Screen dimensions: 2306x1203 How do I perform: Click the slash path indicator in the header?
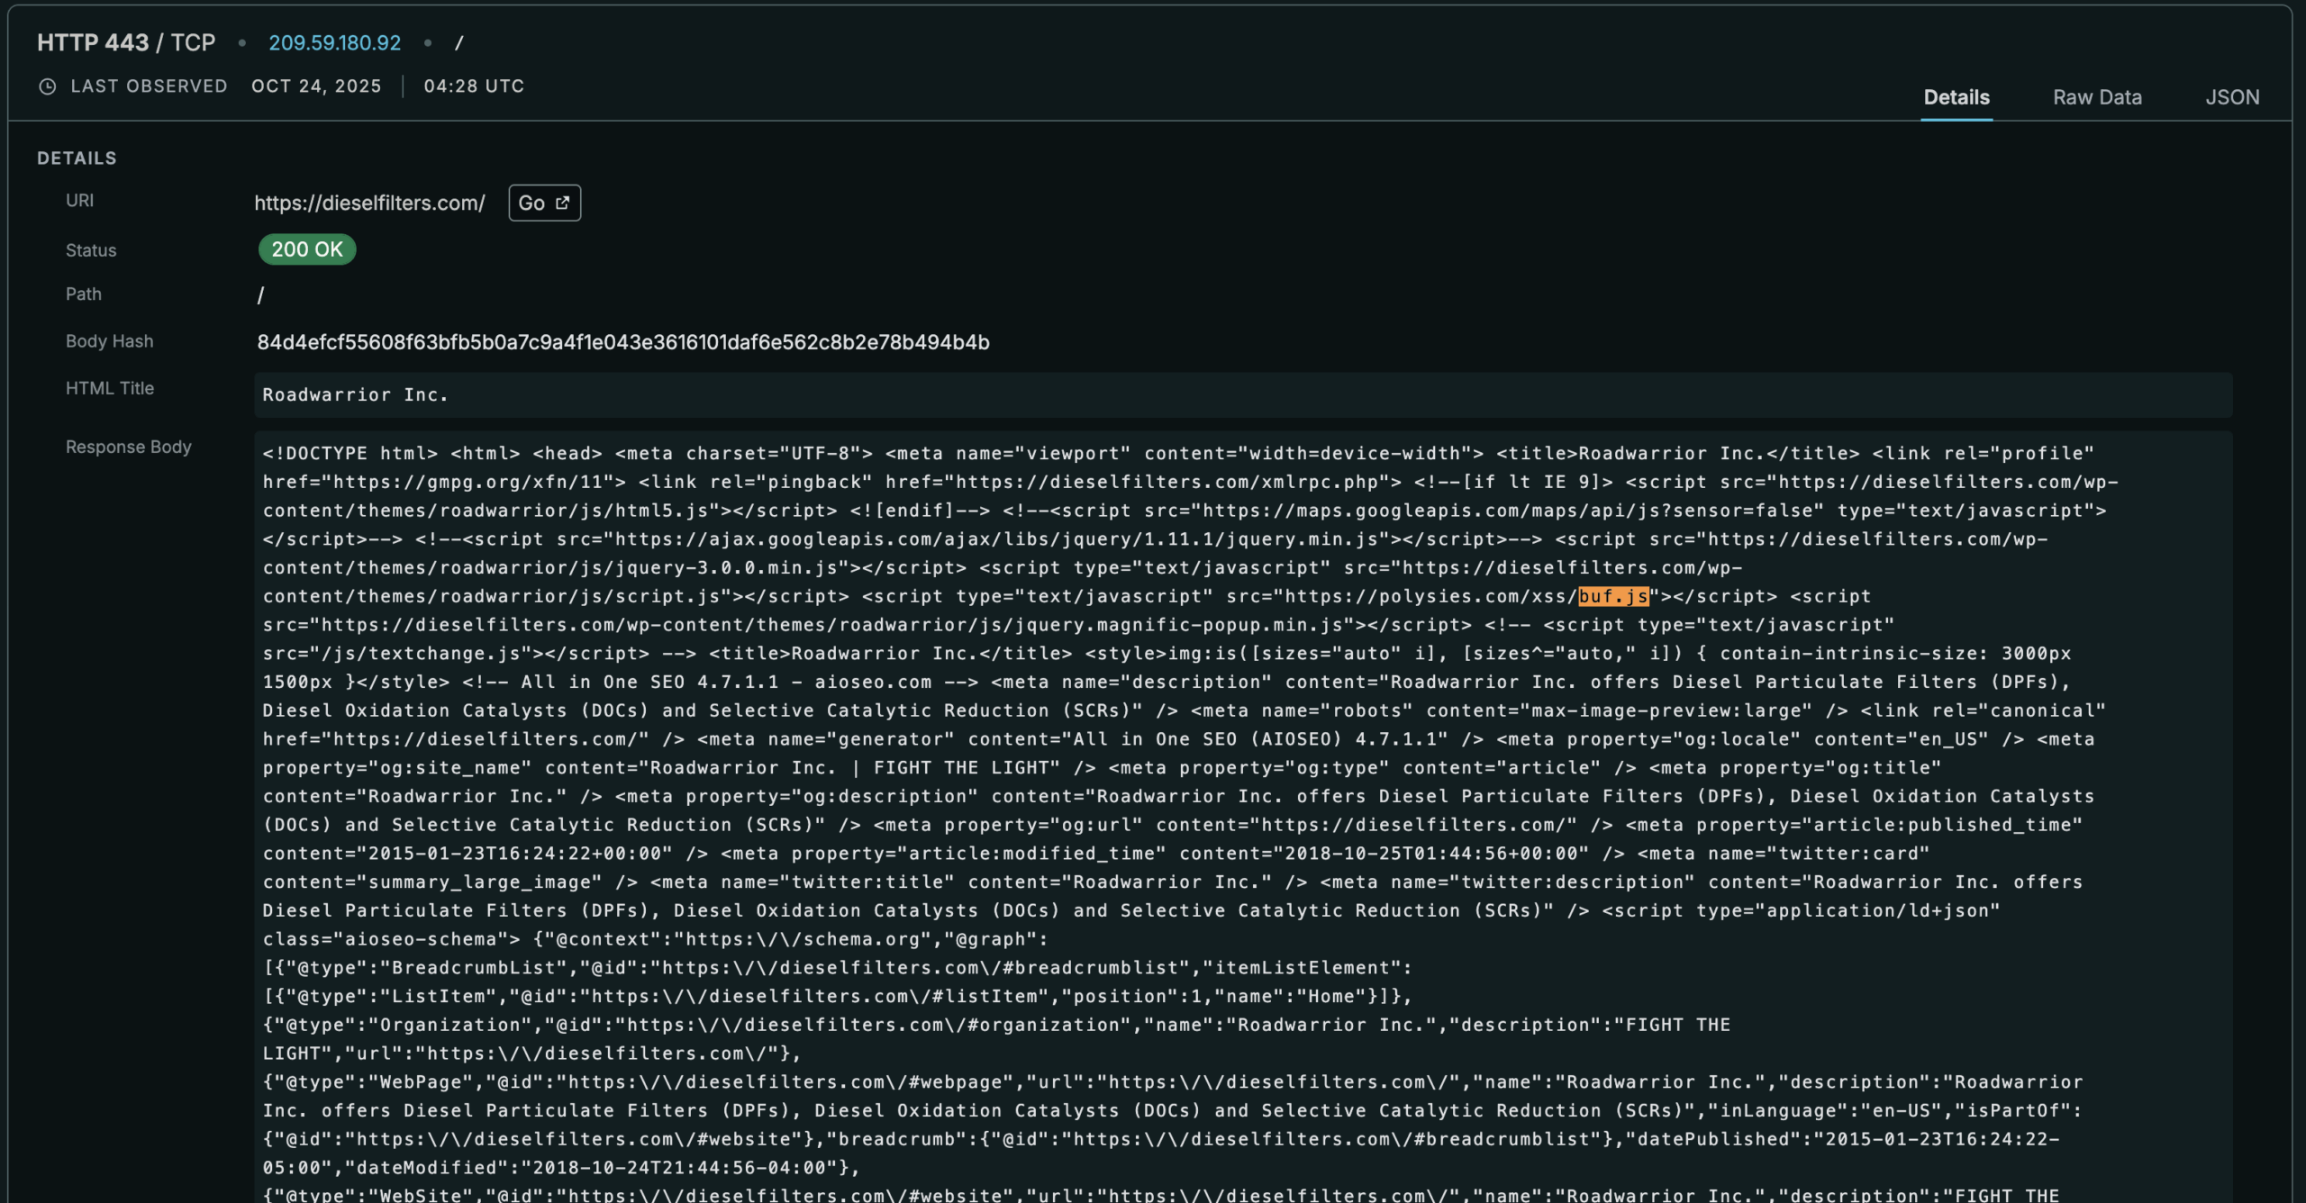[x=460, y=42]
